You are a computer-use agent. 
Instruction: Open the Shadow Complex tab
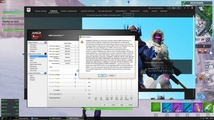(88, 11)
